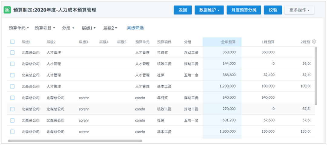Check the 人才管理 年终奖 row checkbox
The image size is (327, 145).
click(x=12, y=52)
